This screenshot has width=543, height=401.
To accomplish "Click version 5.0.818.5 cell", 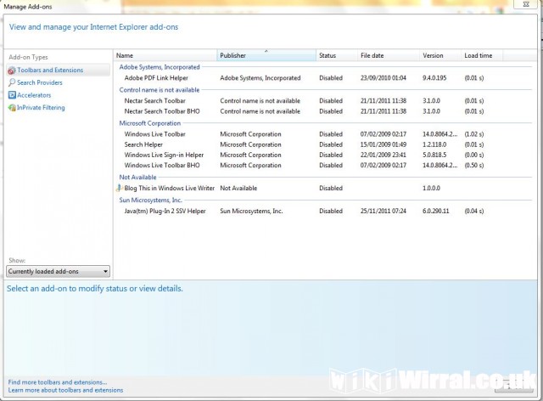I will point(434,155).
